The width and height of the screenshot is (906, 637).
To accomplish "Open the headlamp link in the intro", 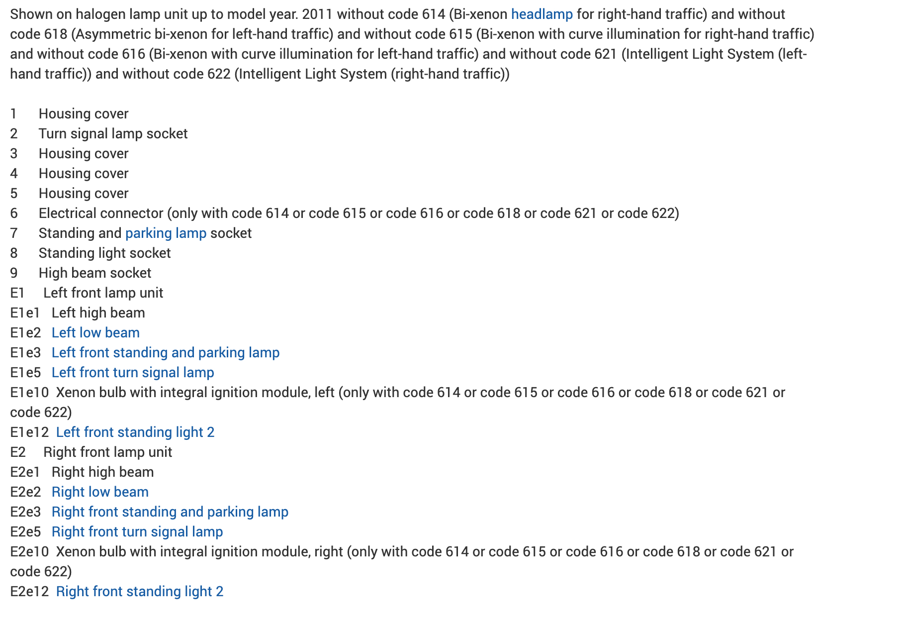I will pyautogui.click(x=542, y=14).
